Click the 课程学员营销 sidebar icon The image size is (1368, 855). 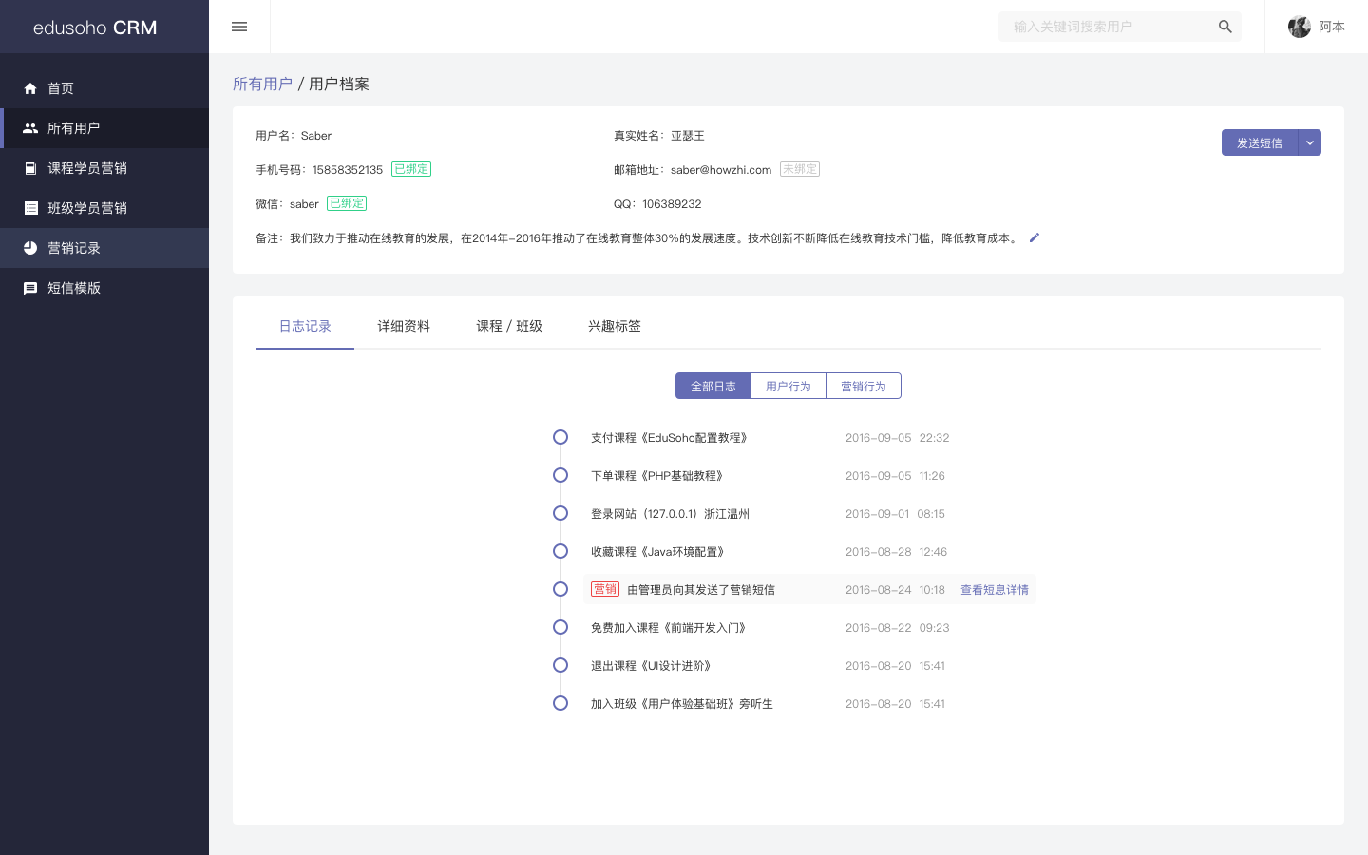coord(30,168)
